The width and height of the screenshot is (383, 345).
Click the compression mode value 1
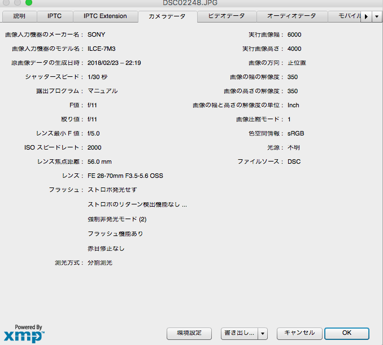pyautogui.click(x=289, y=119)
